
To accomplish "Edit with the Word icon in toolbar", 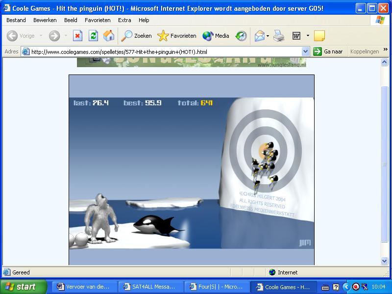I will pyautogui.click(x=296, y=36).
